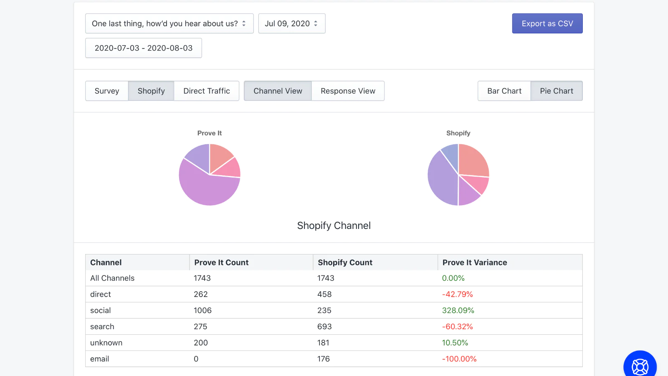Open the Jul 09, 2020 date dropdown

(292, 23)
